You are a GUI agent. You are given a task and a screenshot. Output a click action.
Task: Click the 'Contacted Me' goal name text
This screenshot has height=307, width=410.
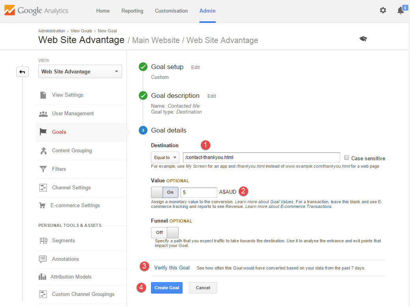[x=184, y=106]
